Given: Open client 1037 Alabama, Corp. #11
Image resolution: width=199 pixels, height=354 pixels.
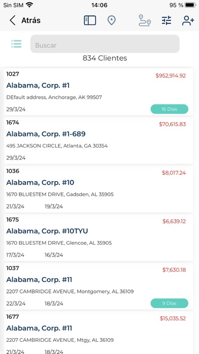Looking at the screenshot, I should pos(98,286).
